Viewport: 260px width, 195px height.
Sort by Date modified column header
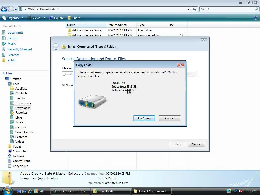point(121,25)
